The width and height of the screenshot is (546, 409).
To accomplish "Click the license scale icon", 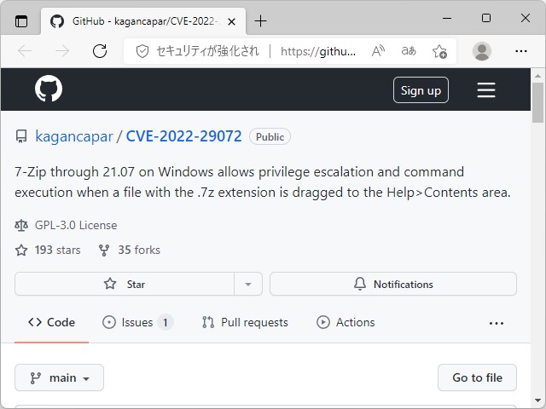I will (x=21, y=225).
